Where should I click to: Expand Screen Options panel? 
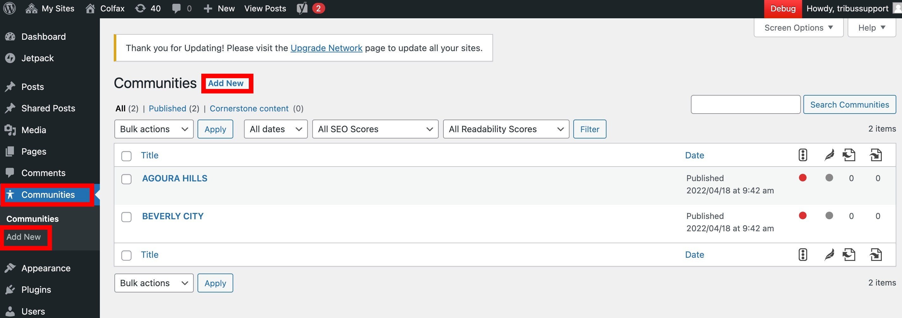[x=798, y=28]
